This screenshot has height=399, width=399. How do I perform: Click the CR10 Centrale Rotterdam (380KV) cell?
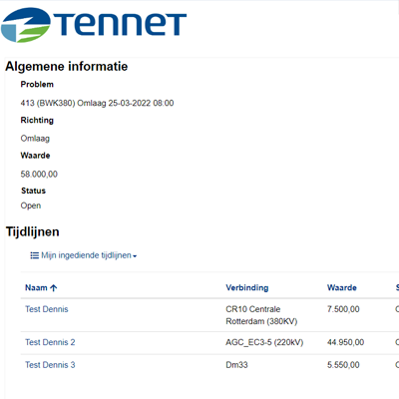pos(261,315)
